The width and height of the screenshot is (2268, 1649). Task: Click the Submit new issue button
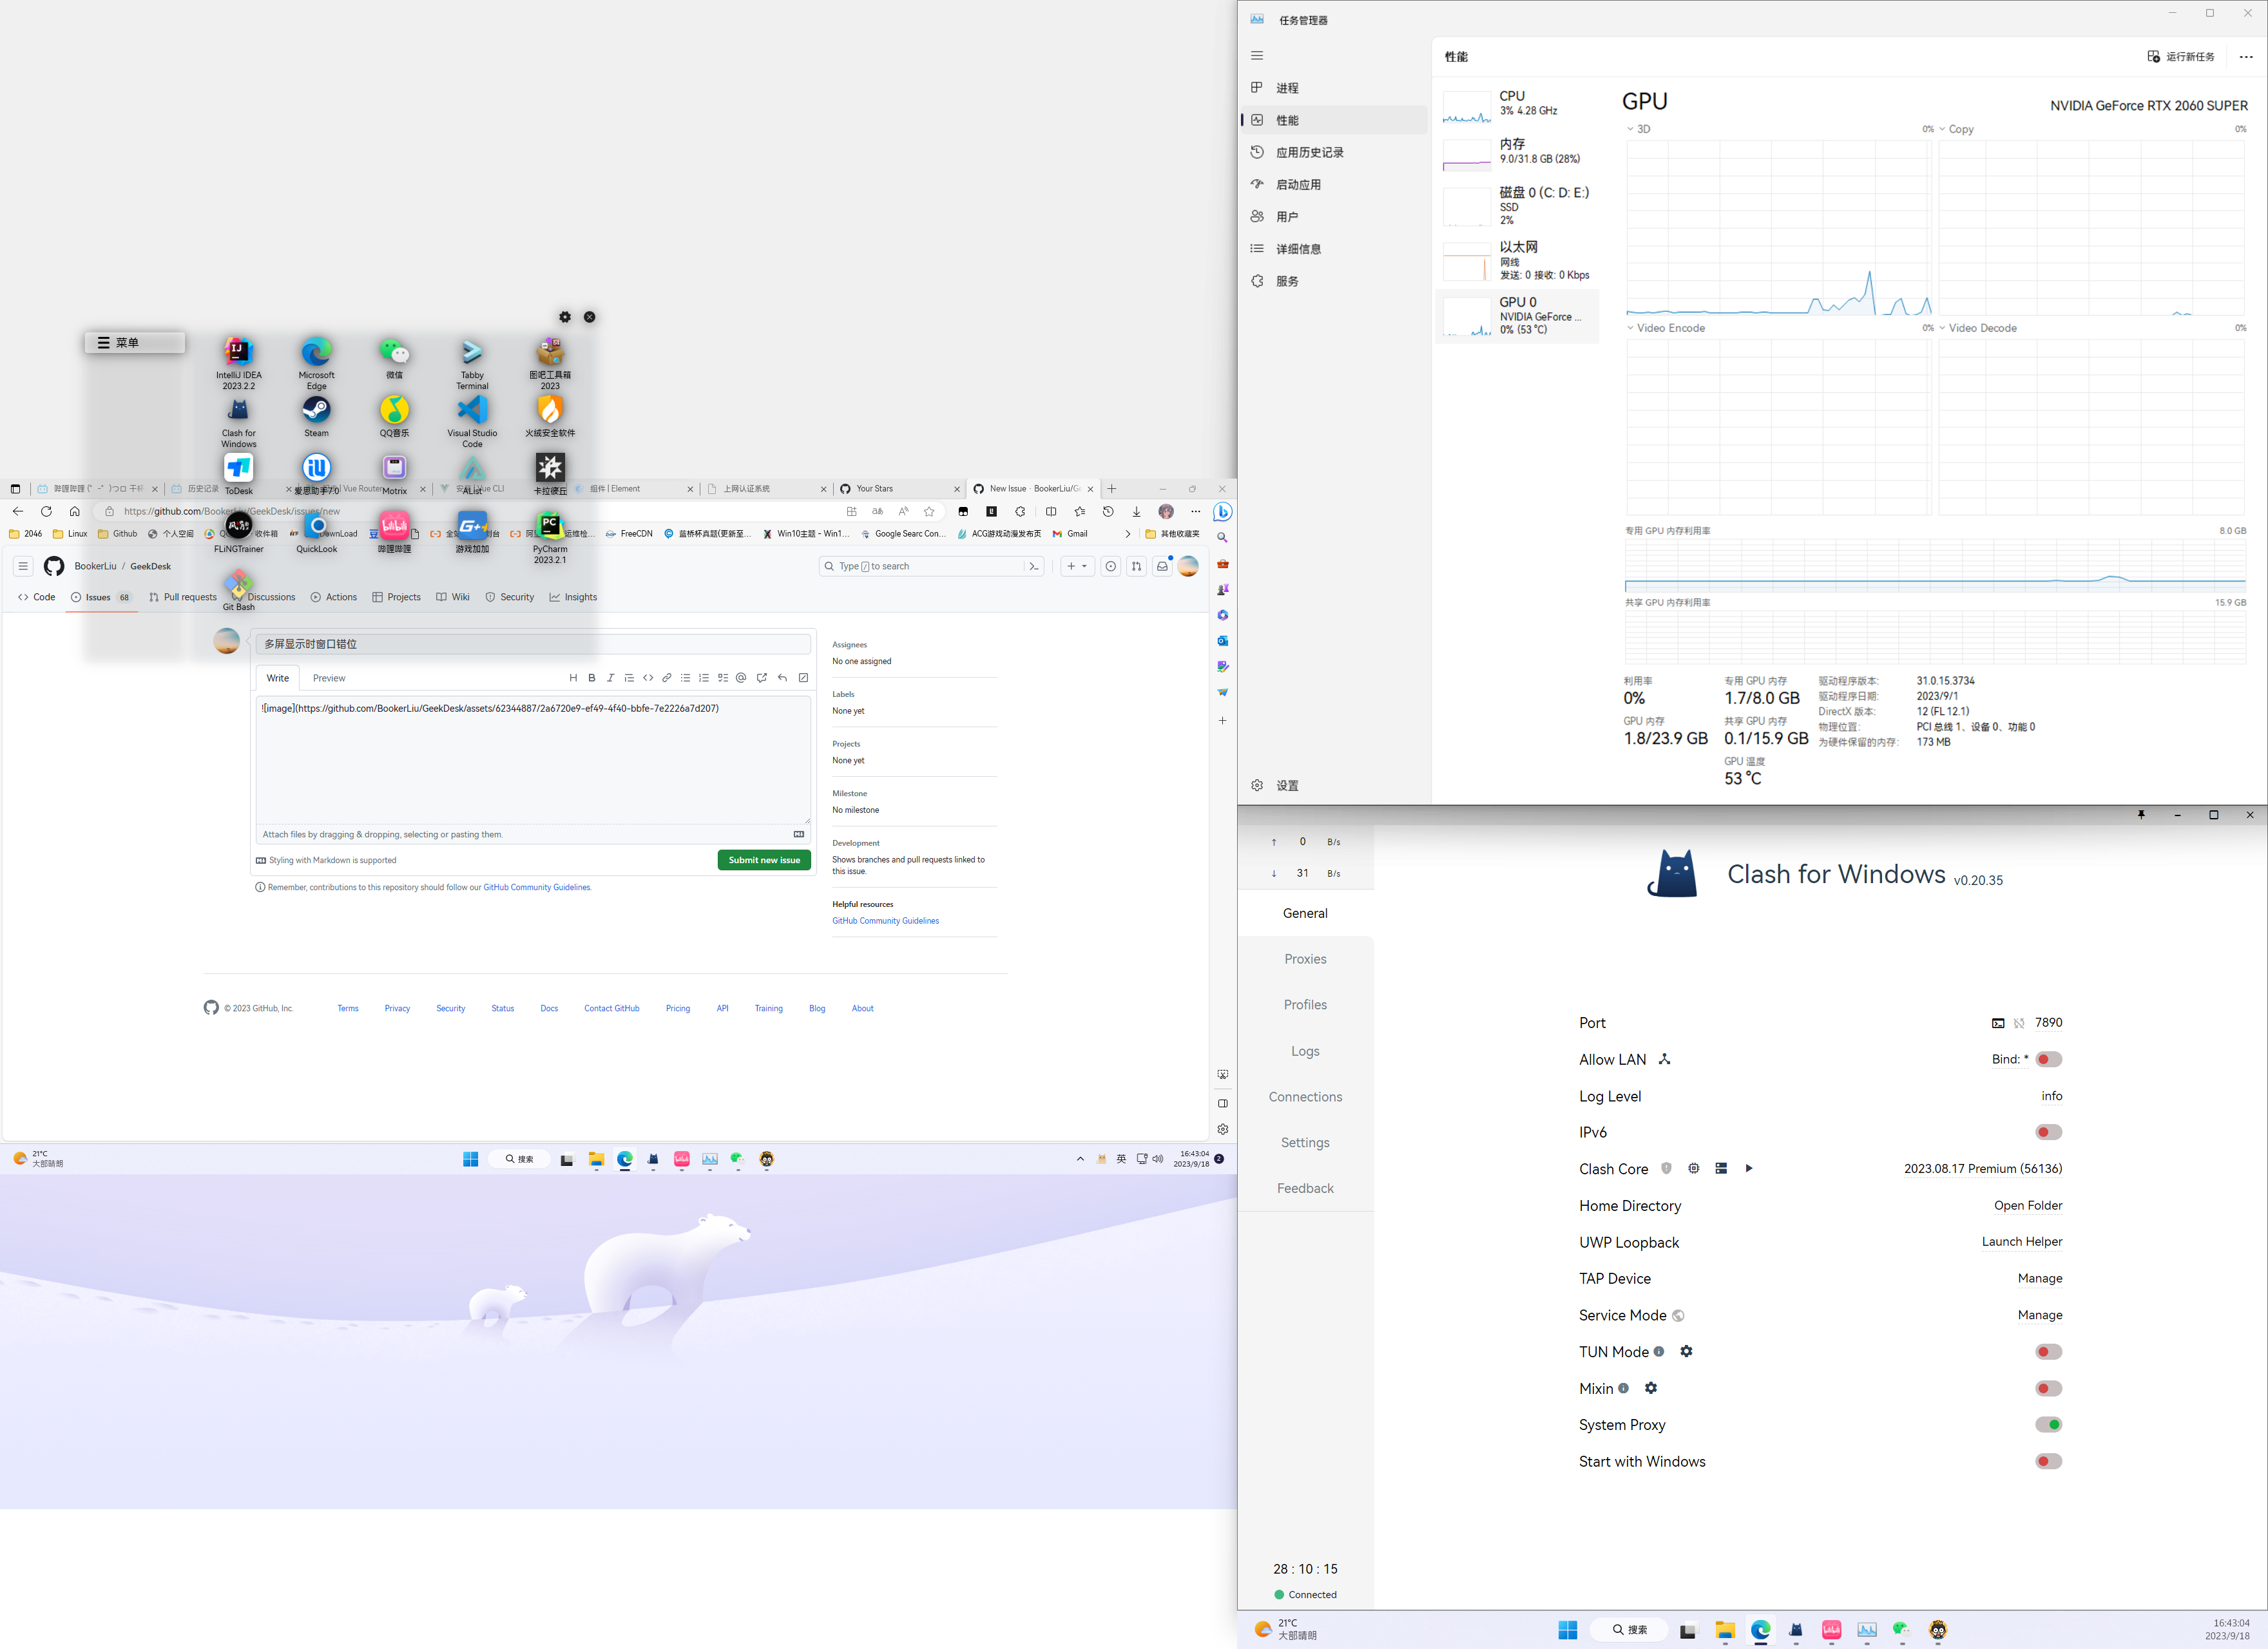(764, 859)
